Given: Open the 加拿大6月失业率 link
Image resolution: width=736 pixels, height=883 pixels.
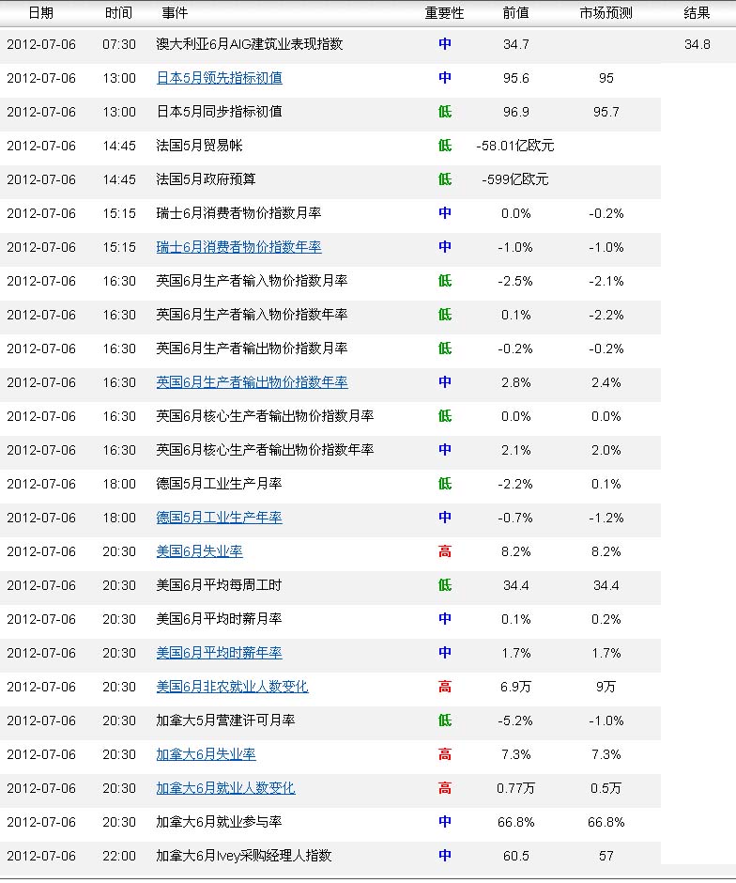Looking at the screenshot, I should [x=206, y=754].
